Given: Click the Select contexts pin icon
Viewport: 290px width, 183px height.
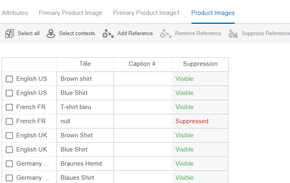Looking at the screenshot, I should 51,34.
